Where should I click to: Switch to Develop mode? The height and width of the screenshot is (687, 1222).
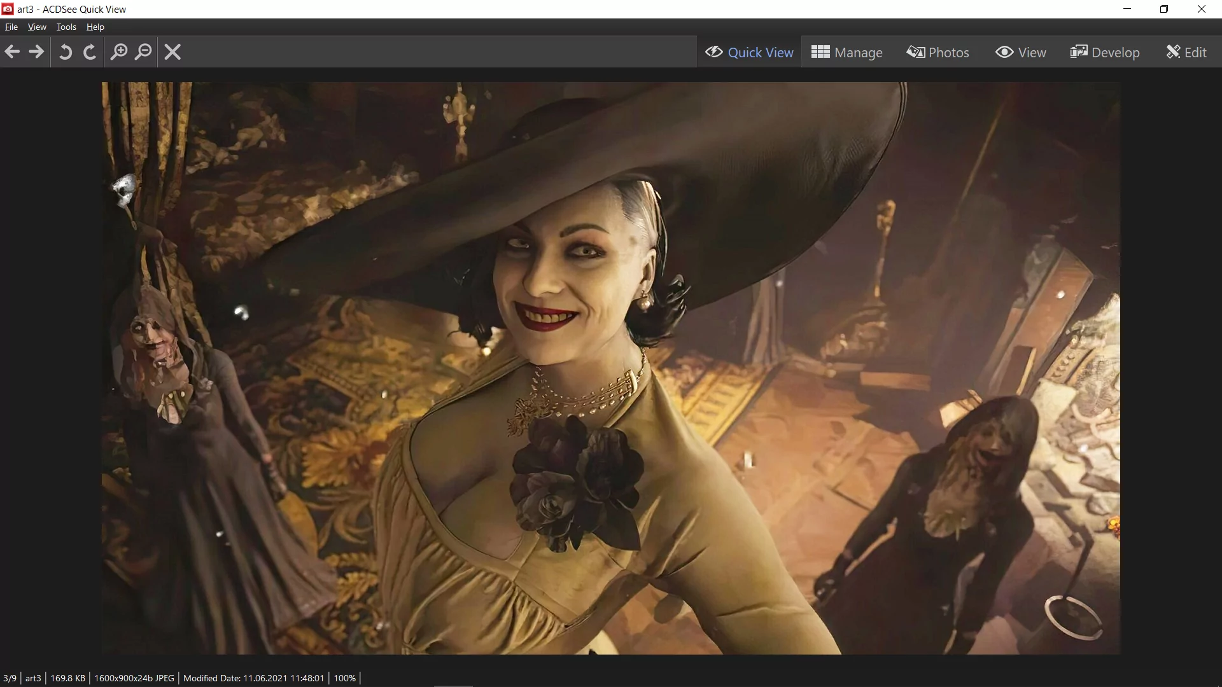(x=1105, y=52)
